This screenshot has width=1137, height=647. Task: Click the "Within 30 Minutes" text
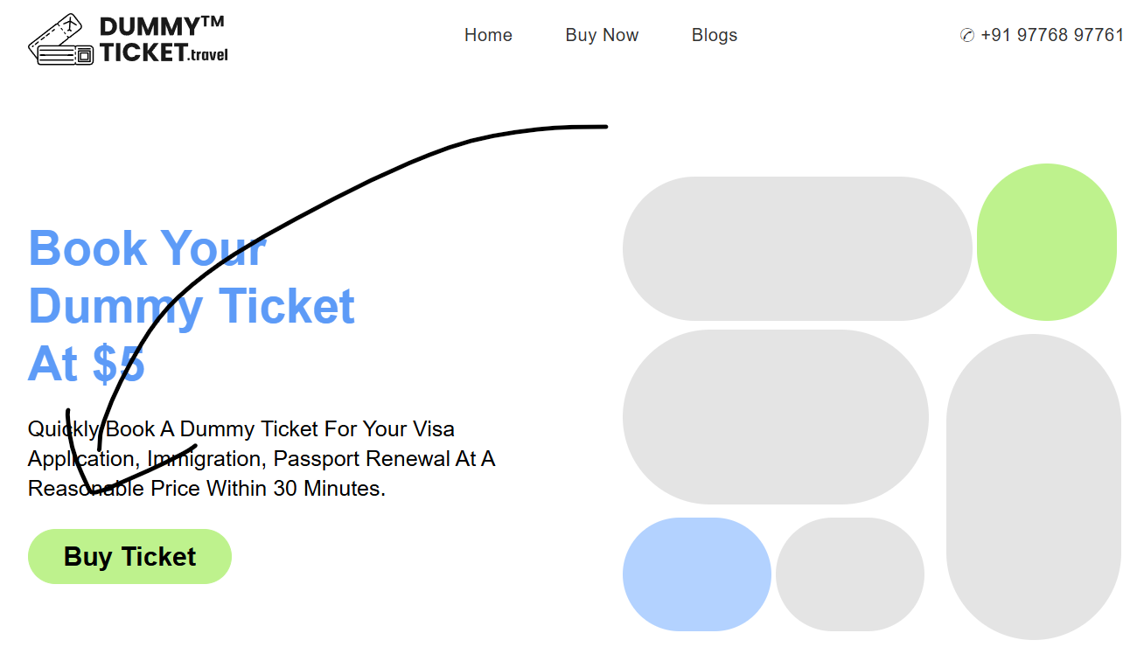point(296,489)
